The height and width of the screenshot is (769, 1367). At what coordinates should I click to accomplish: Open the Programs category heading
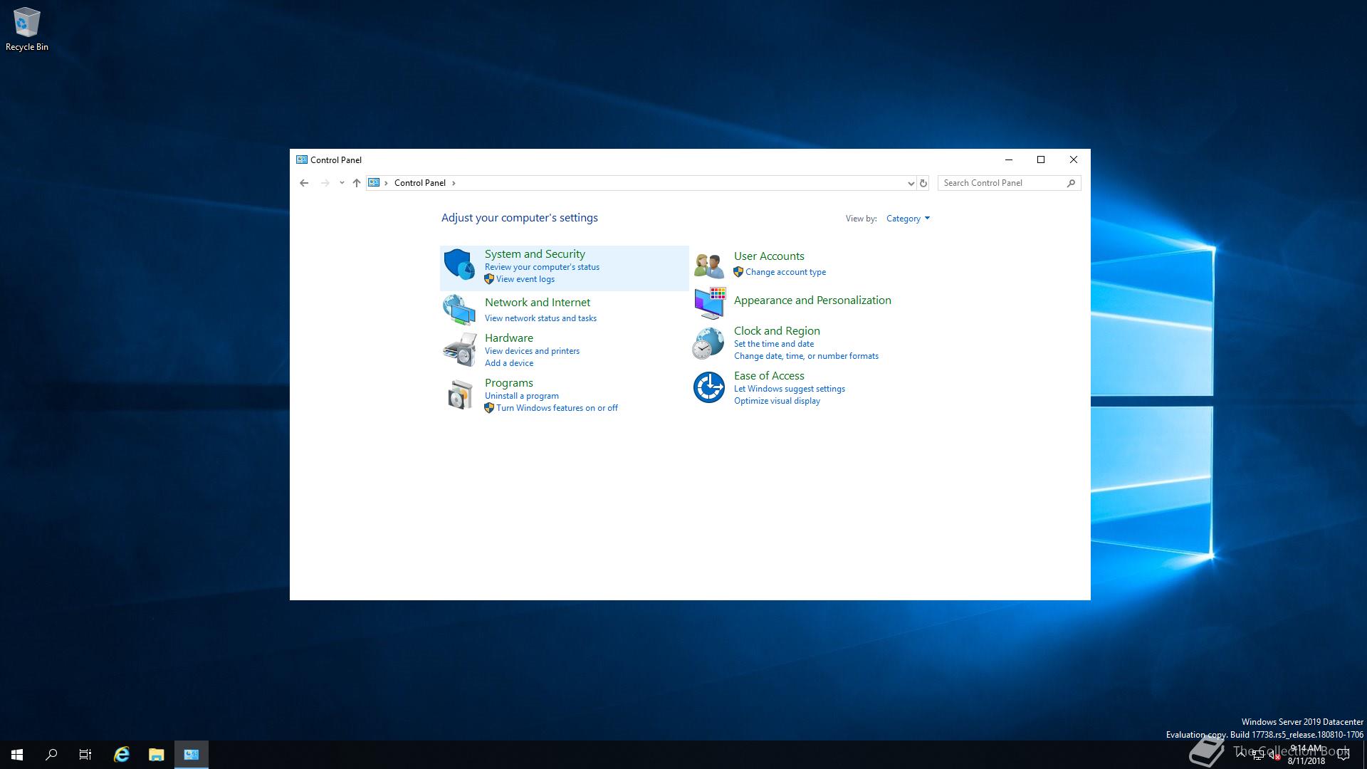pos(509,383)
